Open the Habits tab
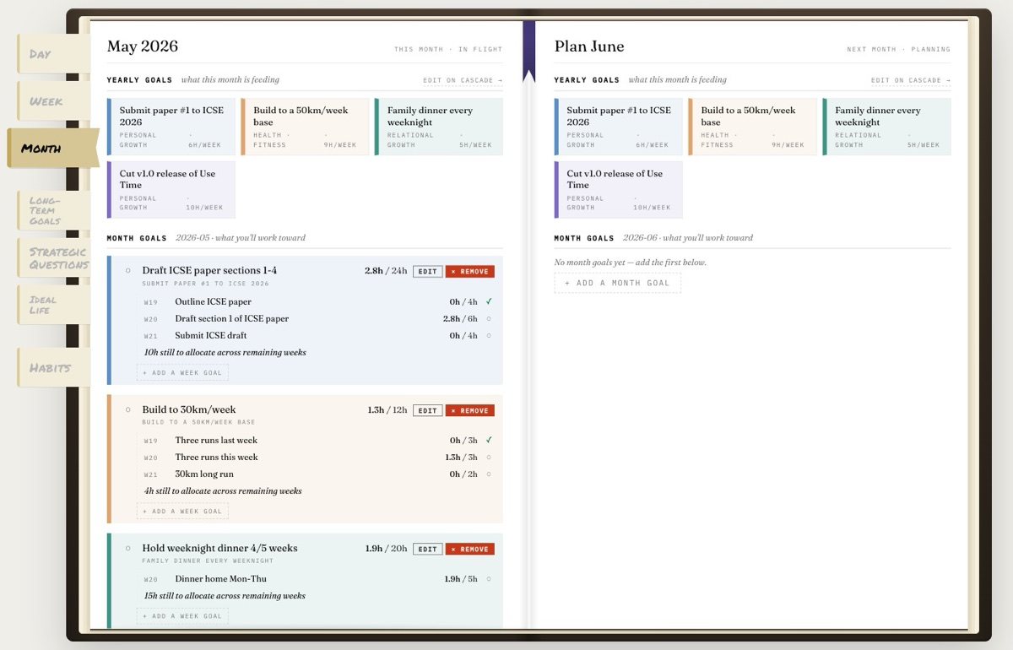This screenshot has height=650, width=1013. coord(52,368)
